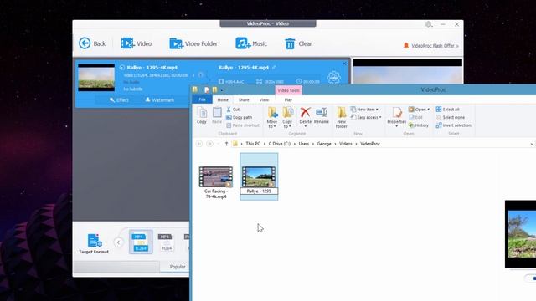
Task: Switch to Popular formats tab
Action: 178,267
